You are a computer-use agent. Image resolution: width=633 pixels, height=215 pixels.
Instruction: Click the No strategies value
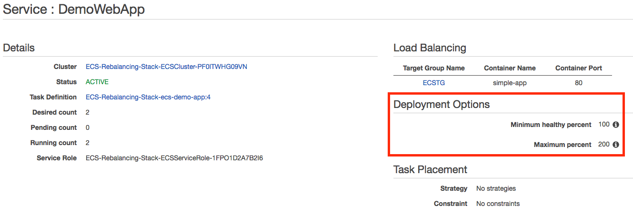(x=496, y=188)
